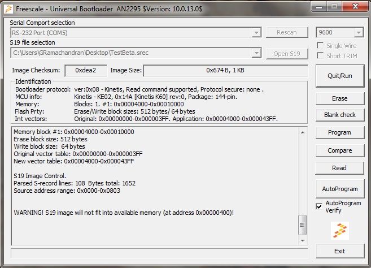The width and height of the screenshot is (371, 268).
Task: Click the Rescan button
Action: [287, 32]
